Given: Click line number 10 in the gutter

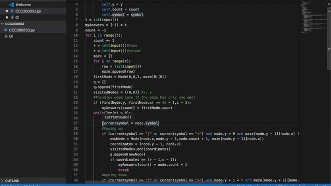Looking at the screenshot, I should point(76,35).
